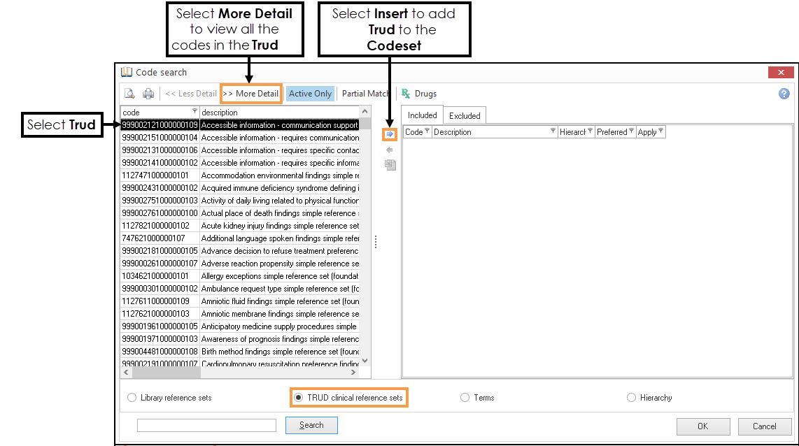The image size is (799, 446).
Task: Switch to the Excluded tab
Action: point(465,115)
